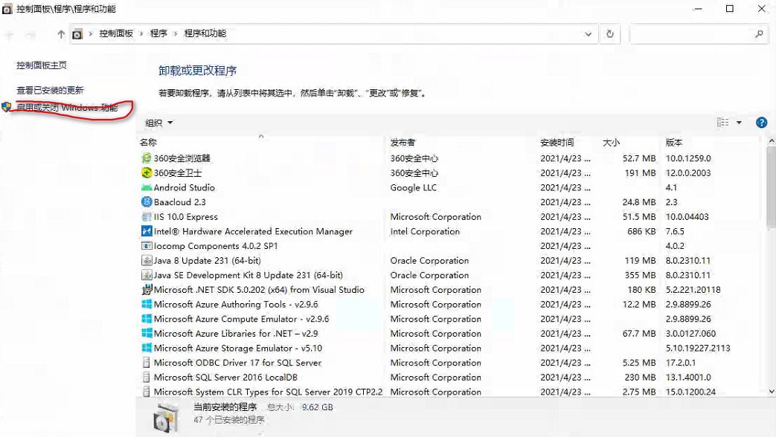Click the vertical scrollbar thumb

pyautogui.click(x=771, y=187)
